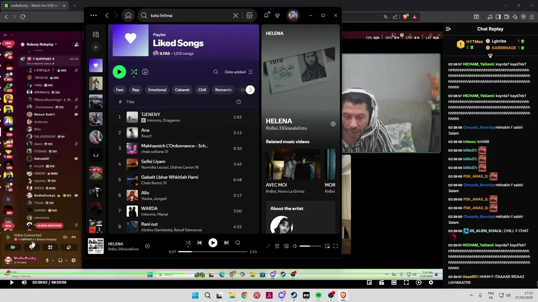
Task: Select the song TJENENY
Action: tap(184, 117)
